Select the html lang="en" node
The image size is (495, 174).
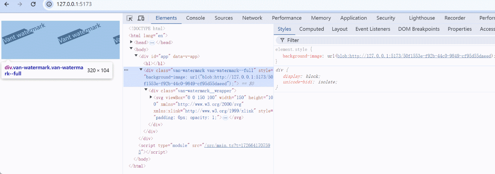click(x=149, y=36)
